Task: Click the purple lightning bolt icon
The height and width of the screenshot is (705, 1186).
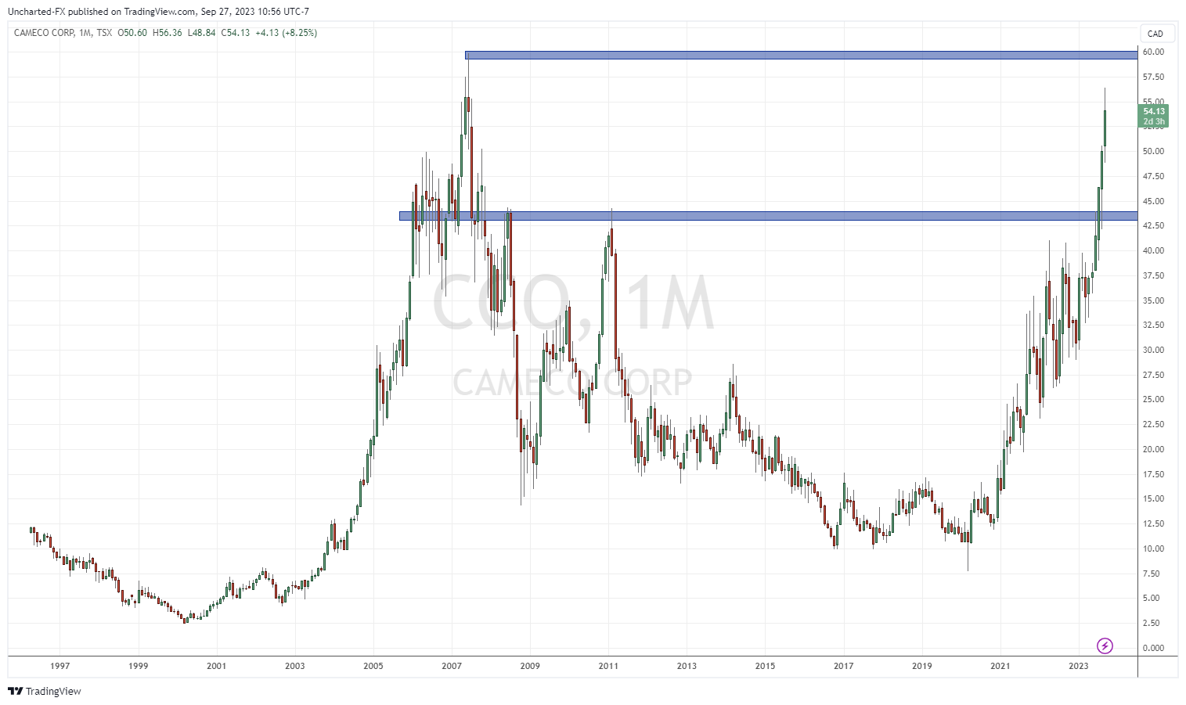Action: click(x=1105, y=646)
